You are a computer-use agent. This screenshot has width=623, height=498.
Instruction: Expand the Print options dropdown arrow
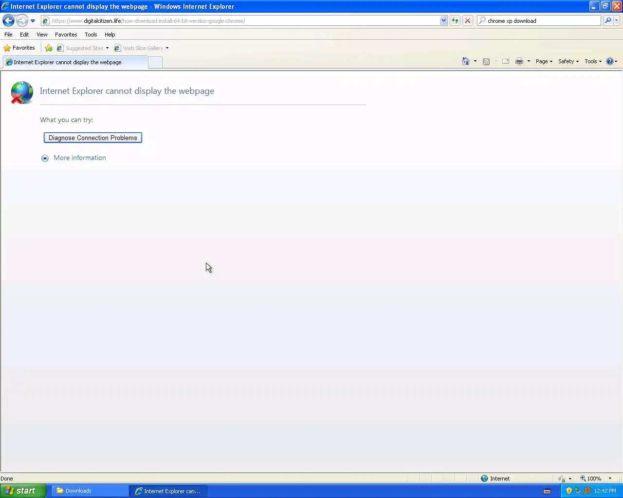[529, 61]
